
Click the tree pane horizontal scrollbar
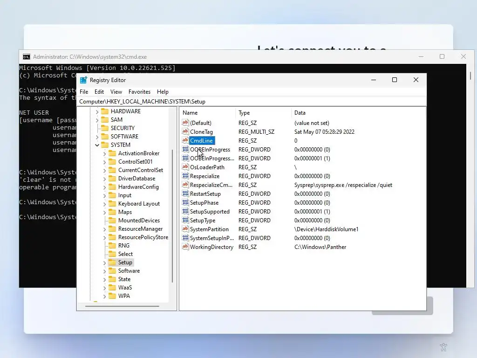[x=122, y=306]
